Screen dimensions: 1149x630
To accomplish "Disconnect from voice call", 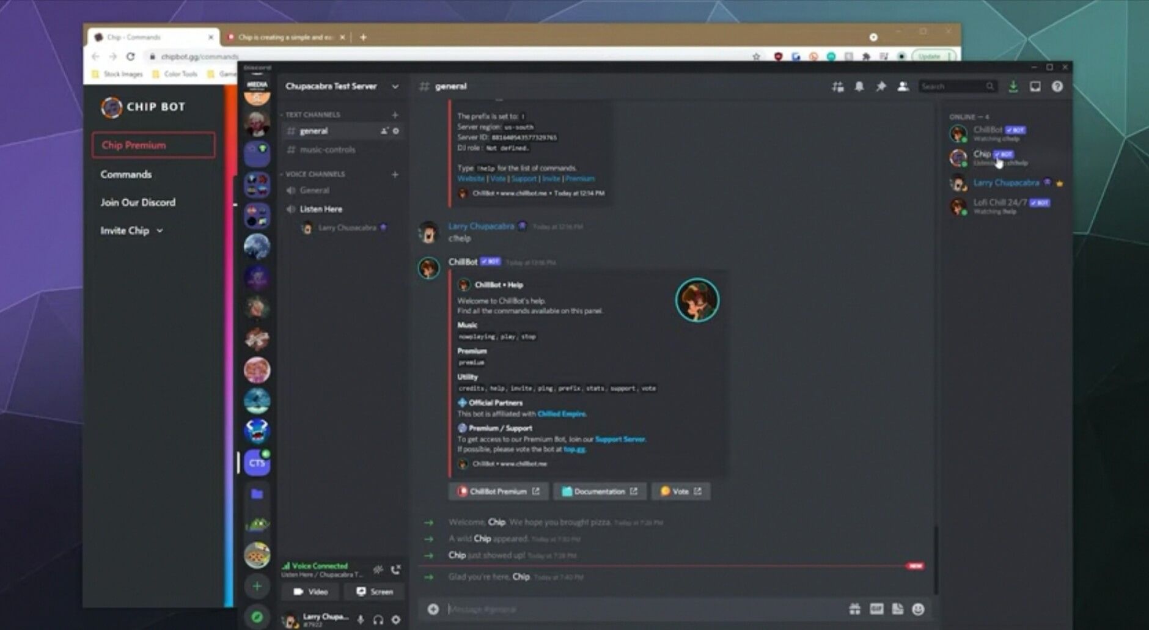I will pos(396,570).
